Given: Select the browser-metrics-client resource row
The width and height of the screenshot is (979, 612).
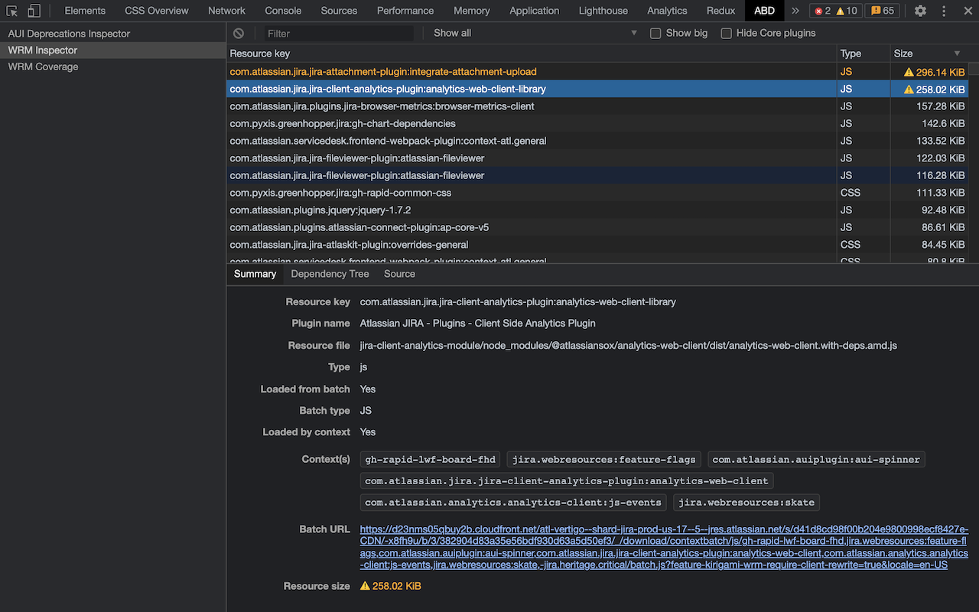Looking at the screenshot, I should click(x=597, y=106).
